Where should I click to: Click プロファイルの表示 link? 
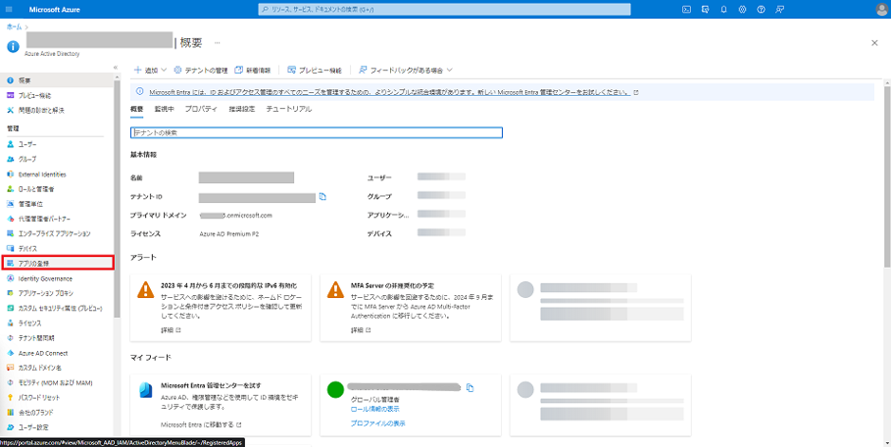point(378,423)
